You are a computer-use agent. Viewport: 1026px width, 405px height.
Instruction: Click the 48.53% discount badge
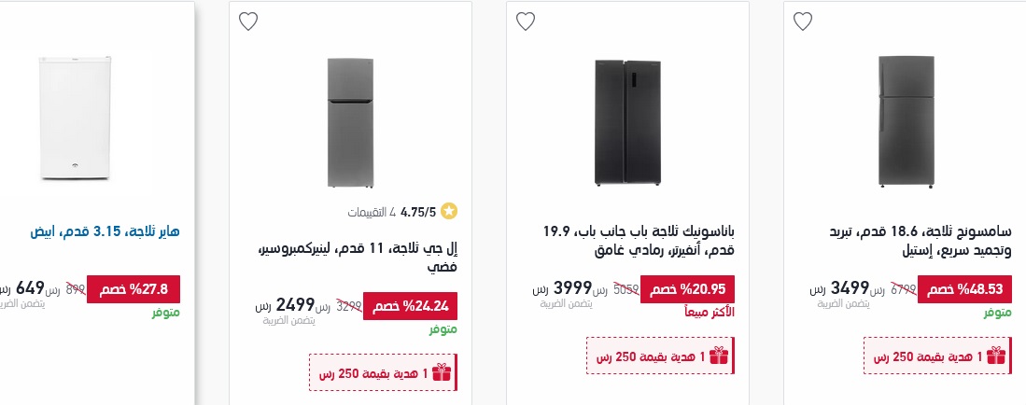click(964, 289)
